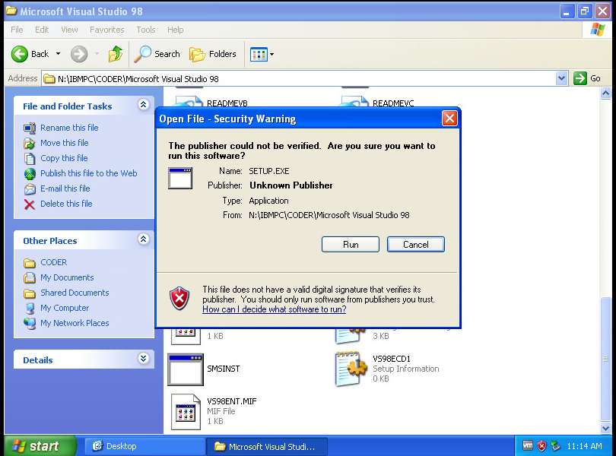Click the red security shield tray icon
The height and width of the screenshot is (456, 616).
tap(541, 446)
